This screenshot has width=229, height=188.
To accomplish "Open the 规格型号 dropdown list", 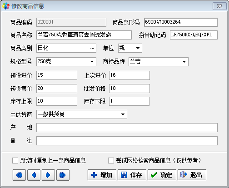I will (92, 62).
